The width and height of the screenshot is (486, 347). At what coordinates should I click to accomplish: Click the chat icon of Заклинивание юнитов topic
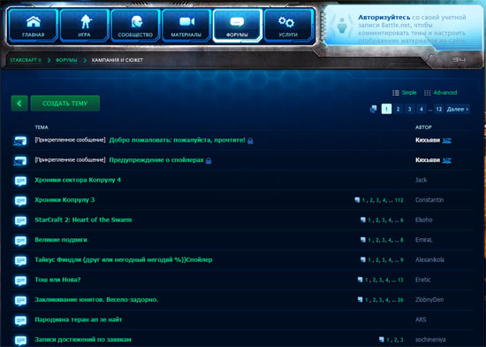point(21,300)
